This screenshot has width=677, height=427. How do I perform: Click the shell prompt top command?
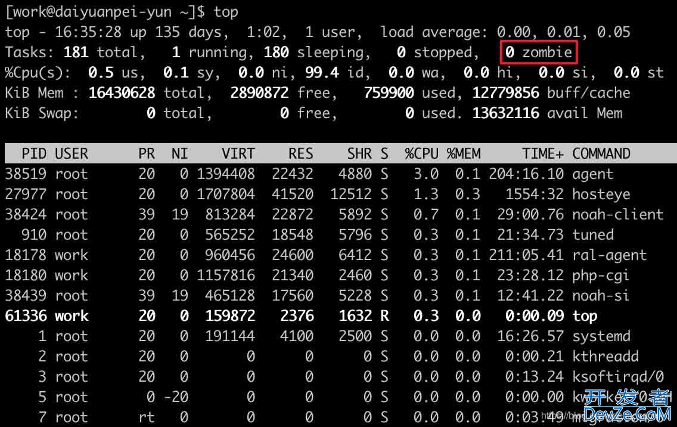225,12
